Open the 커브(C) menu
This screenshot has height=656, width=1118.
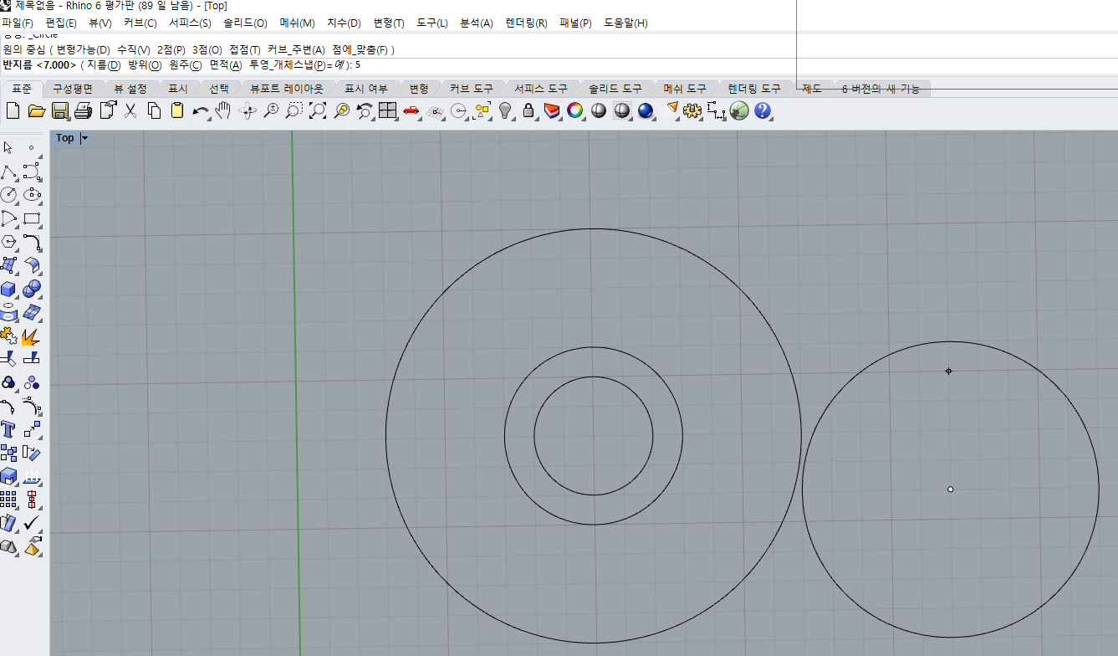tap(140, 23)
